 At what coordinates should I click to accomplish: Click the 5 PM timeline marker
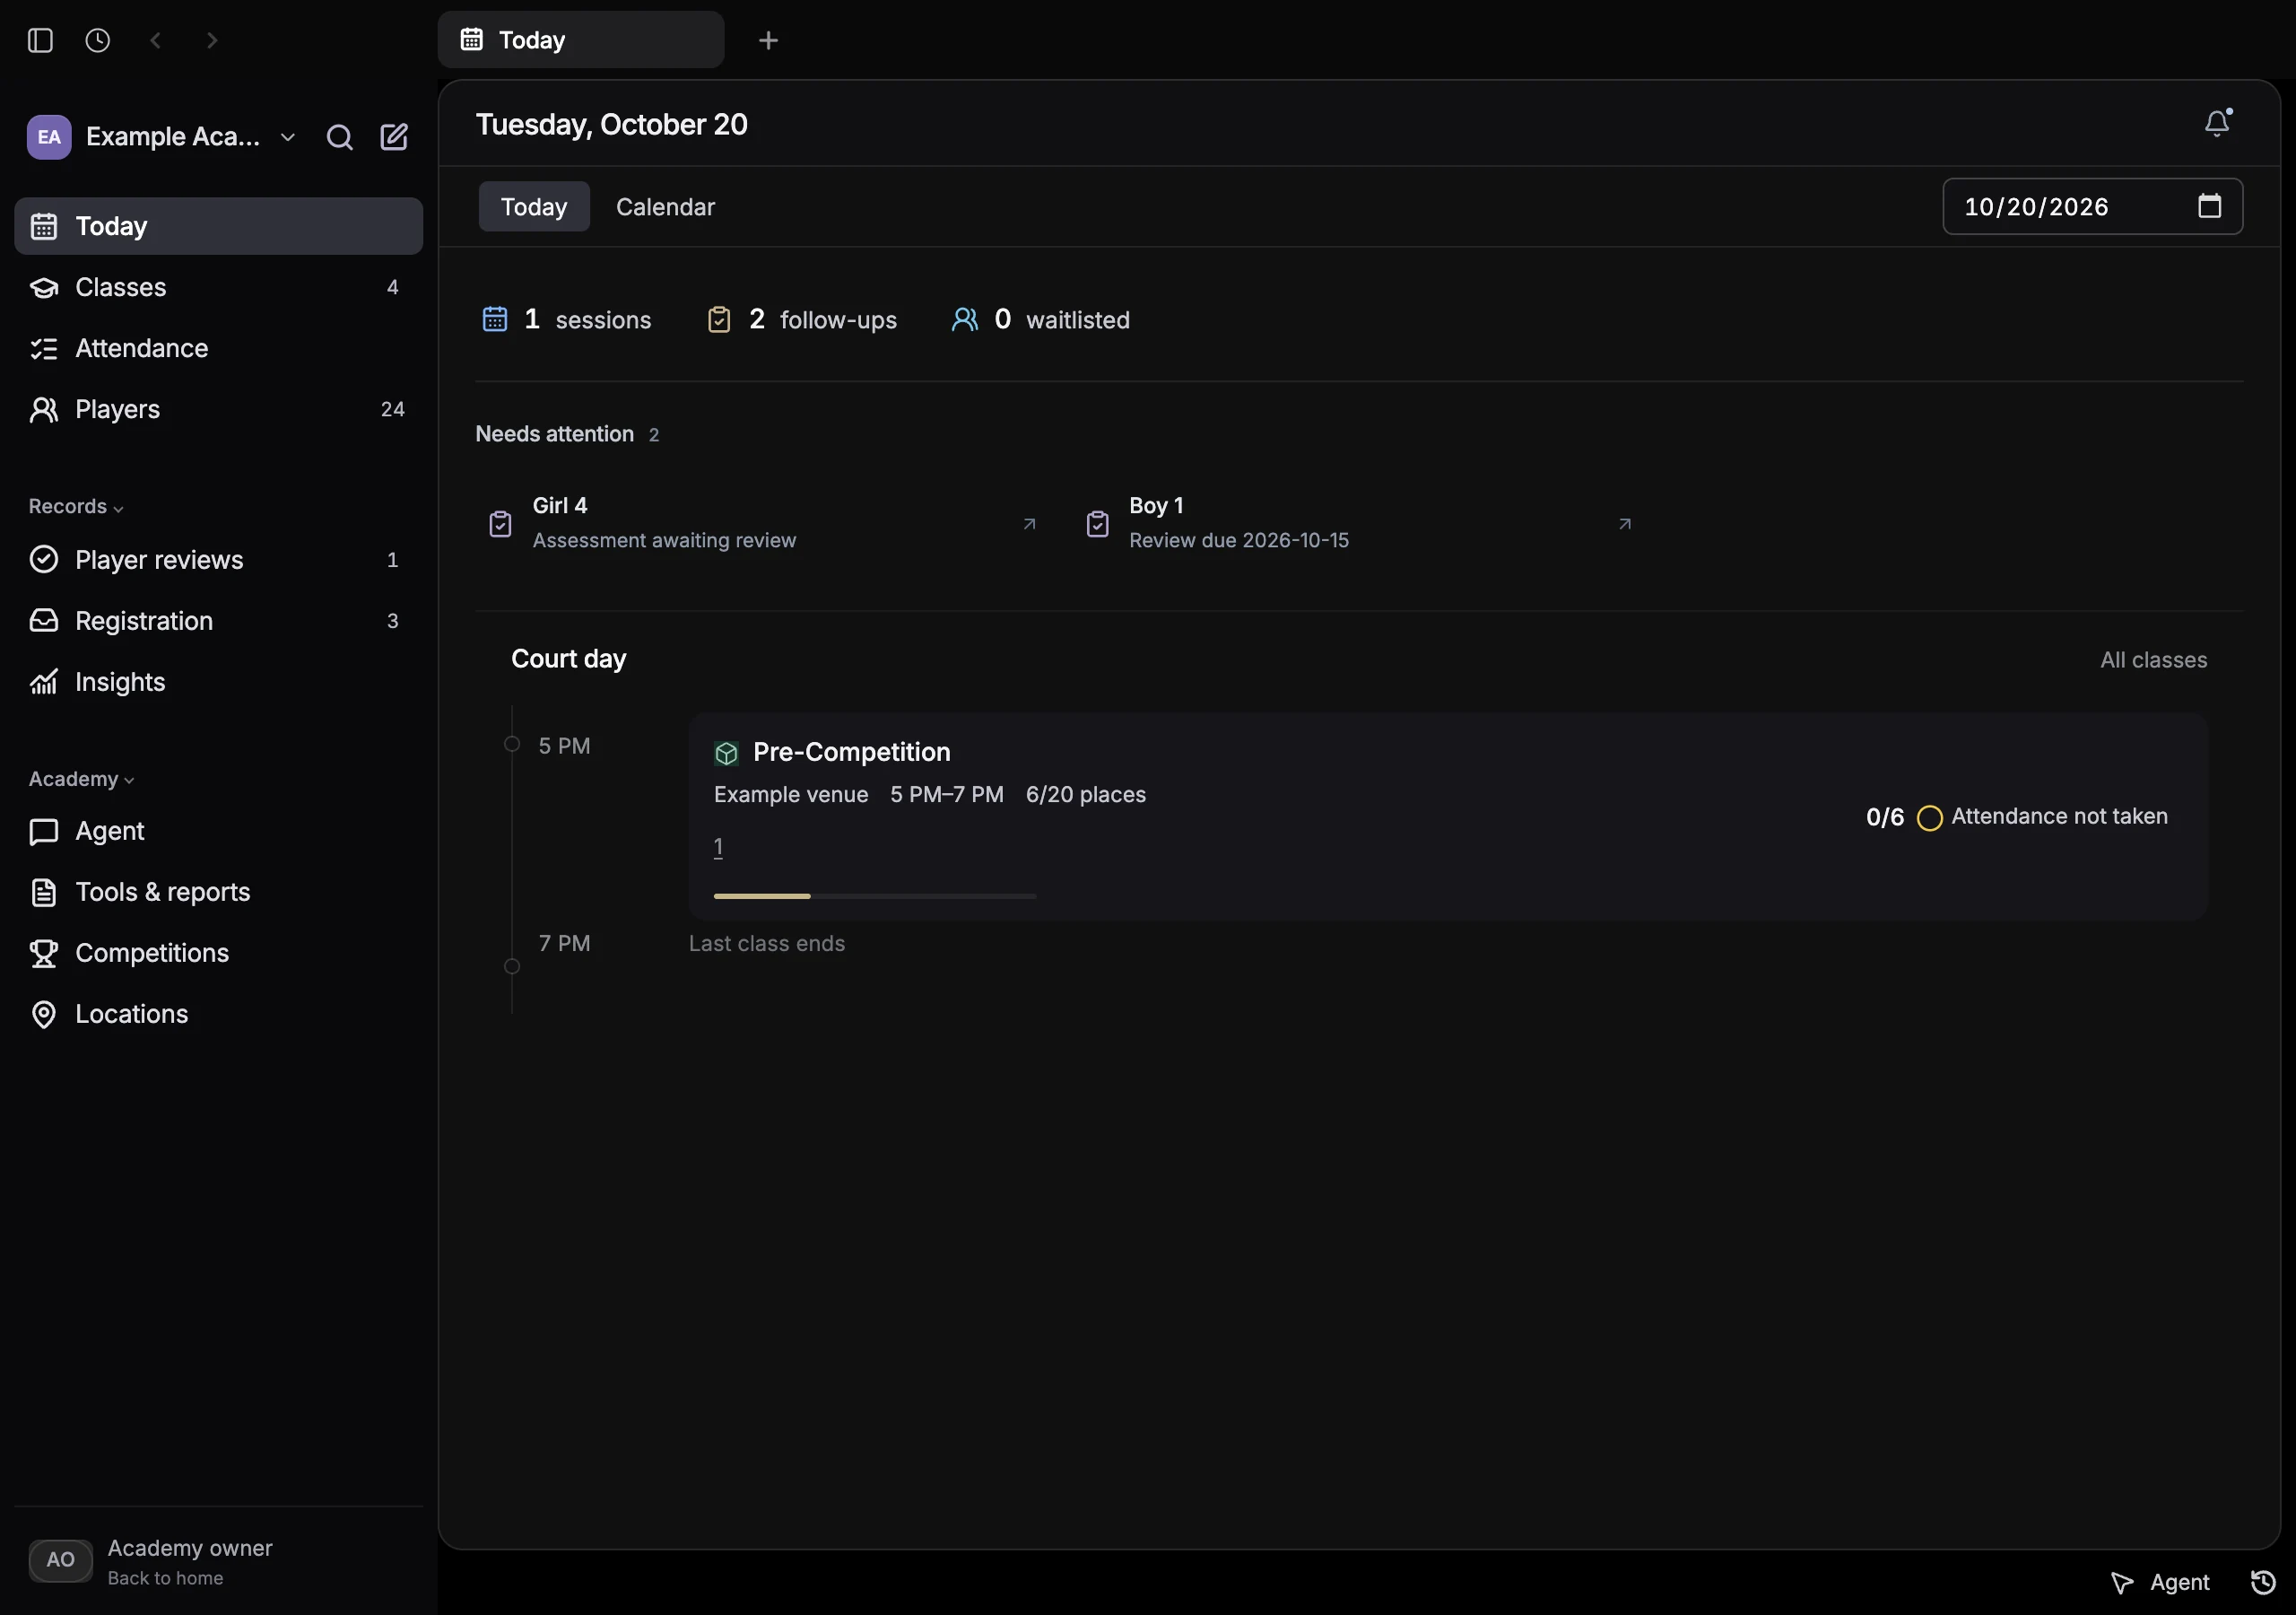512,745
